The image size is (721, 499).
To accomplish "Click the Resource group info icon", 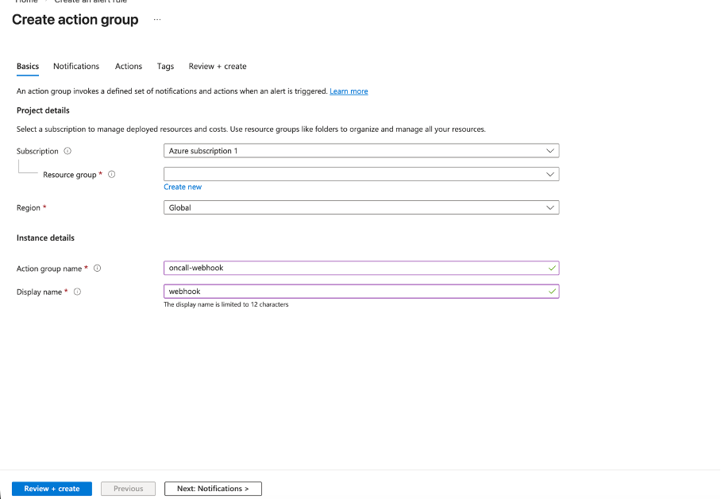I will click(x=111, y=175).
